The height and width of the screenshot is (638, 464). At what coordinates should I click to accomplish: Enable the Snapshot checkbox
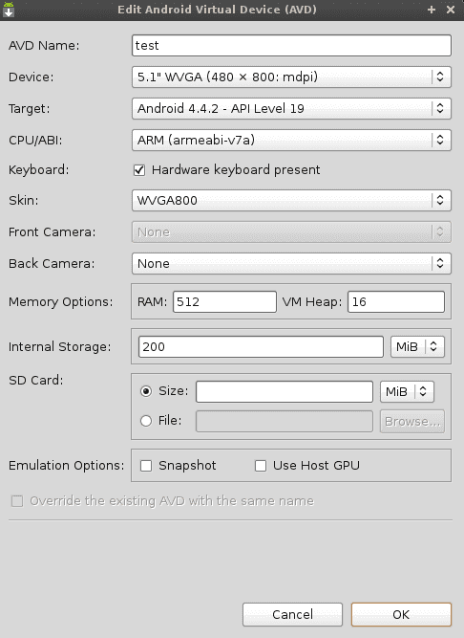[146, 466]
